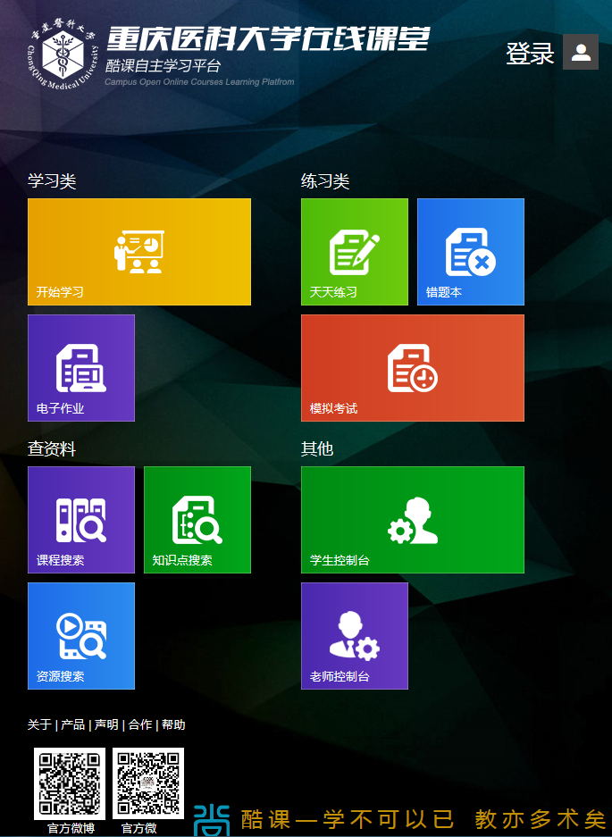This screenshot has width=612, height=837.
Task: Open the 关于 footer link
Action: (39, 724)
